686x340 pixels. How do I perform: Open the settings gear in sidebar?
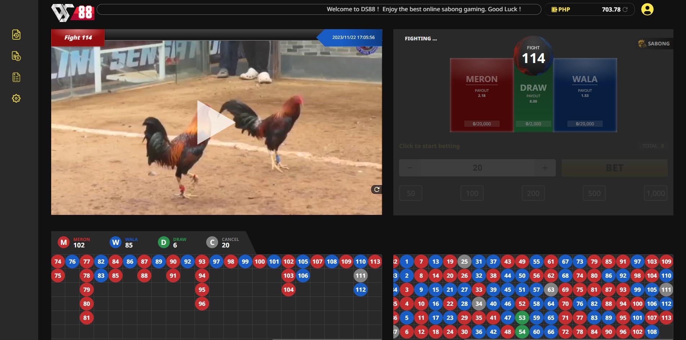coord(16,98)
